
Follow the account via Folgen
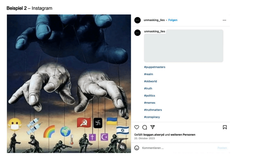pos(173,20)
